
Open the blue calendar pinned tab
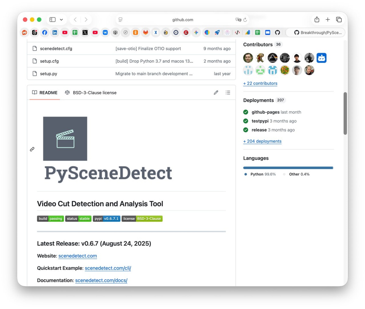pos(268,33)
